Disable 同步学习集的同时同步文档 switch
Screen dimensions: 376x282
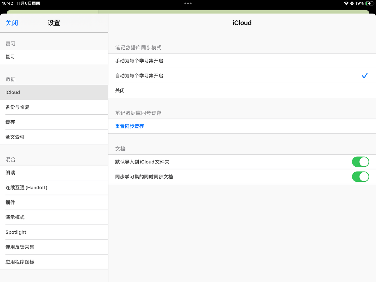click(x=360, y=177)
